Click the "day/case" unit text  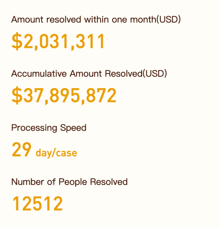pos(56,153)
